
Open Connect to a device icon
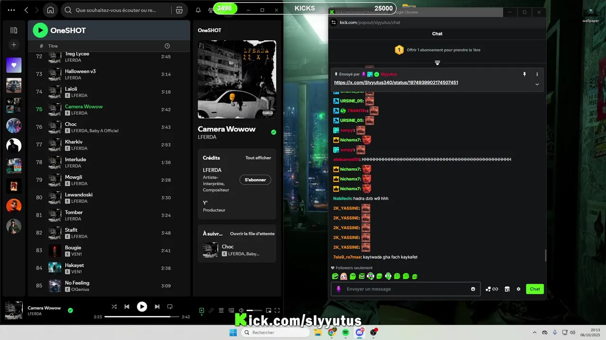tap(232, 310)
